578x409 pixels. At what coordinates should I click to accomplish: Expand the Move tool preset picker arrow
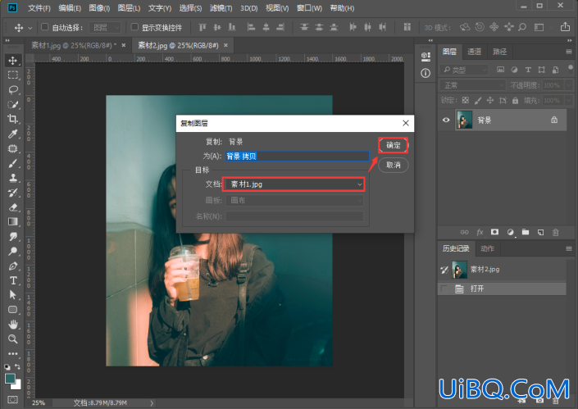click(30, 28)
